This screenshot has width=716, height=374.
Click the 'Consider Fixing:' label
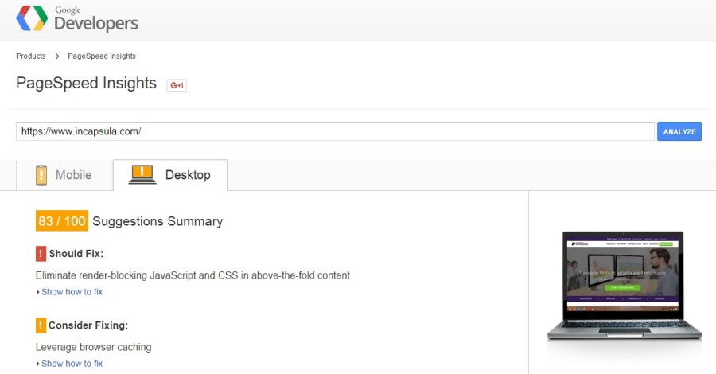coord(88,325)
